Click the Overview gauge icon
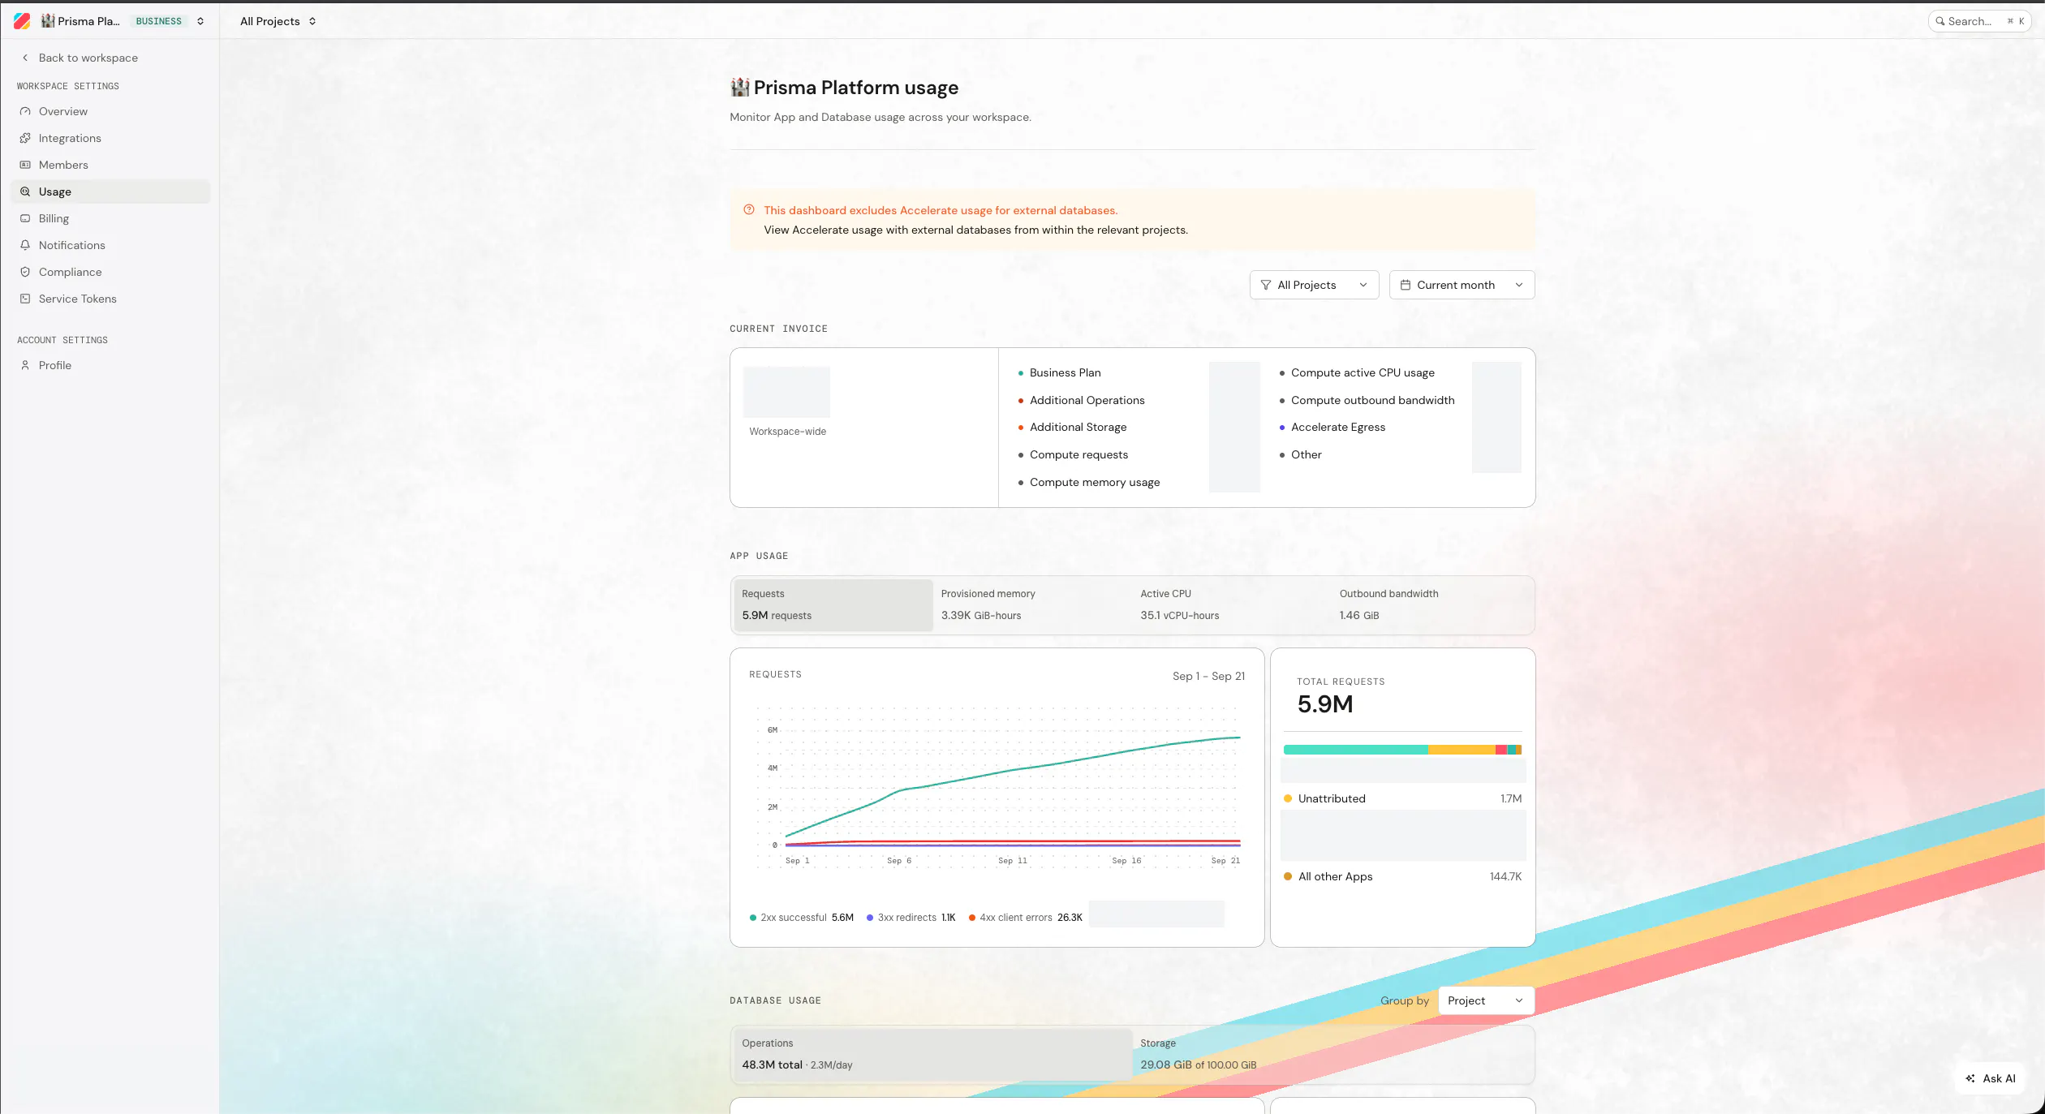This screenshot has width=2045, height=1114. (25, 111)
